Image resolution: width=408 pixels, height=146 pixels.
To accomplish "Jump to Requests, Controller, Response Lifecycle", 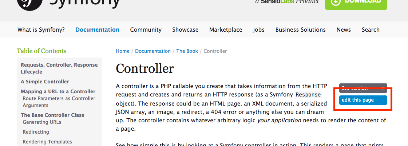I will tap(59, 68).
